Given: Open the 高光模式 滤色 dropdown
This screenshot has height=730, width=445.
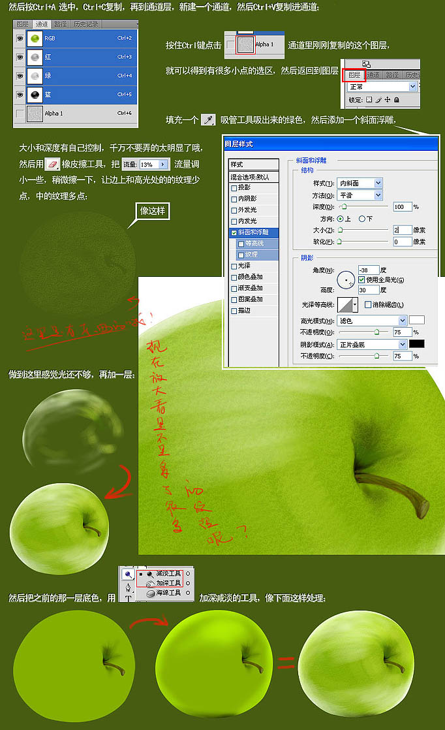Looking at the screenshot, I should pos(372,321).
